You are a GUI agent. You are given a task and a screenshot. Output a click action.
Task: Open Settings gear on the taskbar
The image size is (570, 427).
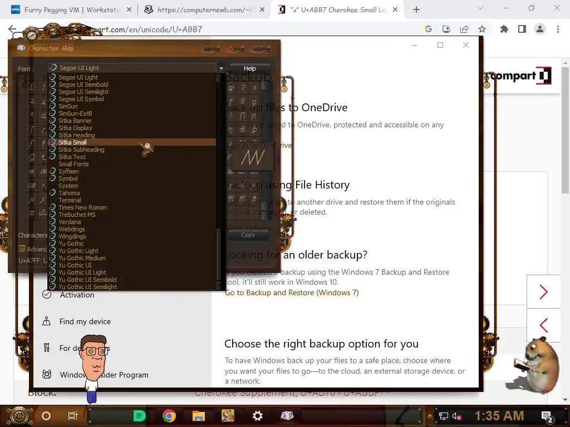pyautogui.click(x=257, y=416)
